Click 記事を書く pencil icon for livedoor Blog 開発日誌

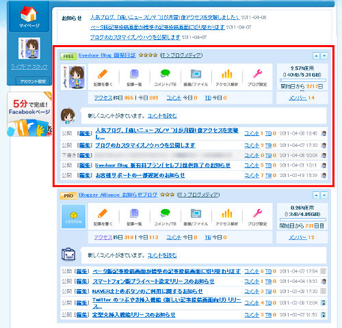pos(103,74)
